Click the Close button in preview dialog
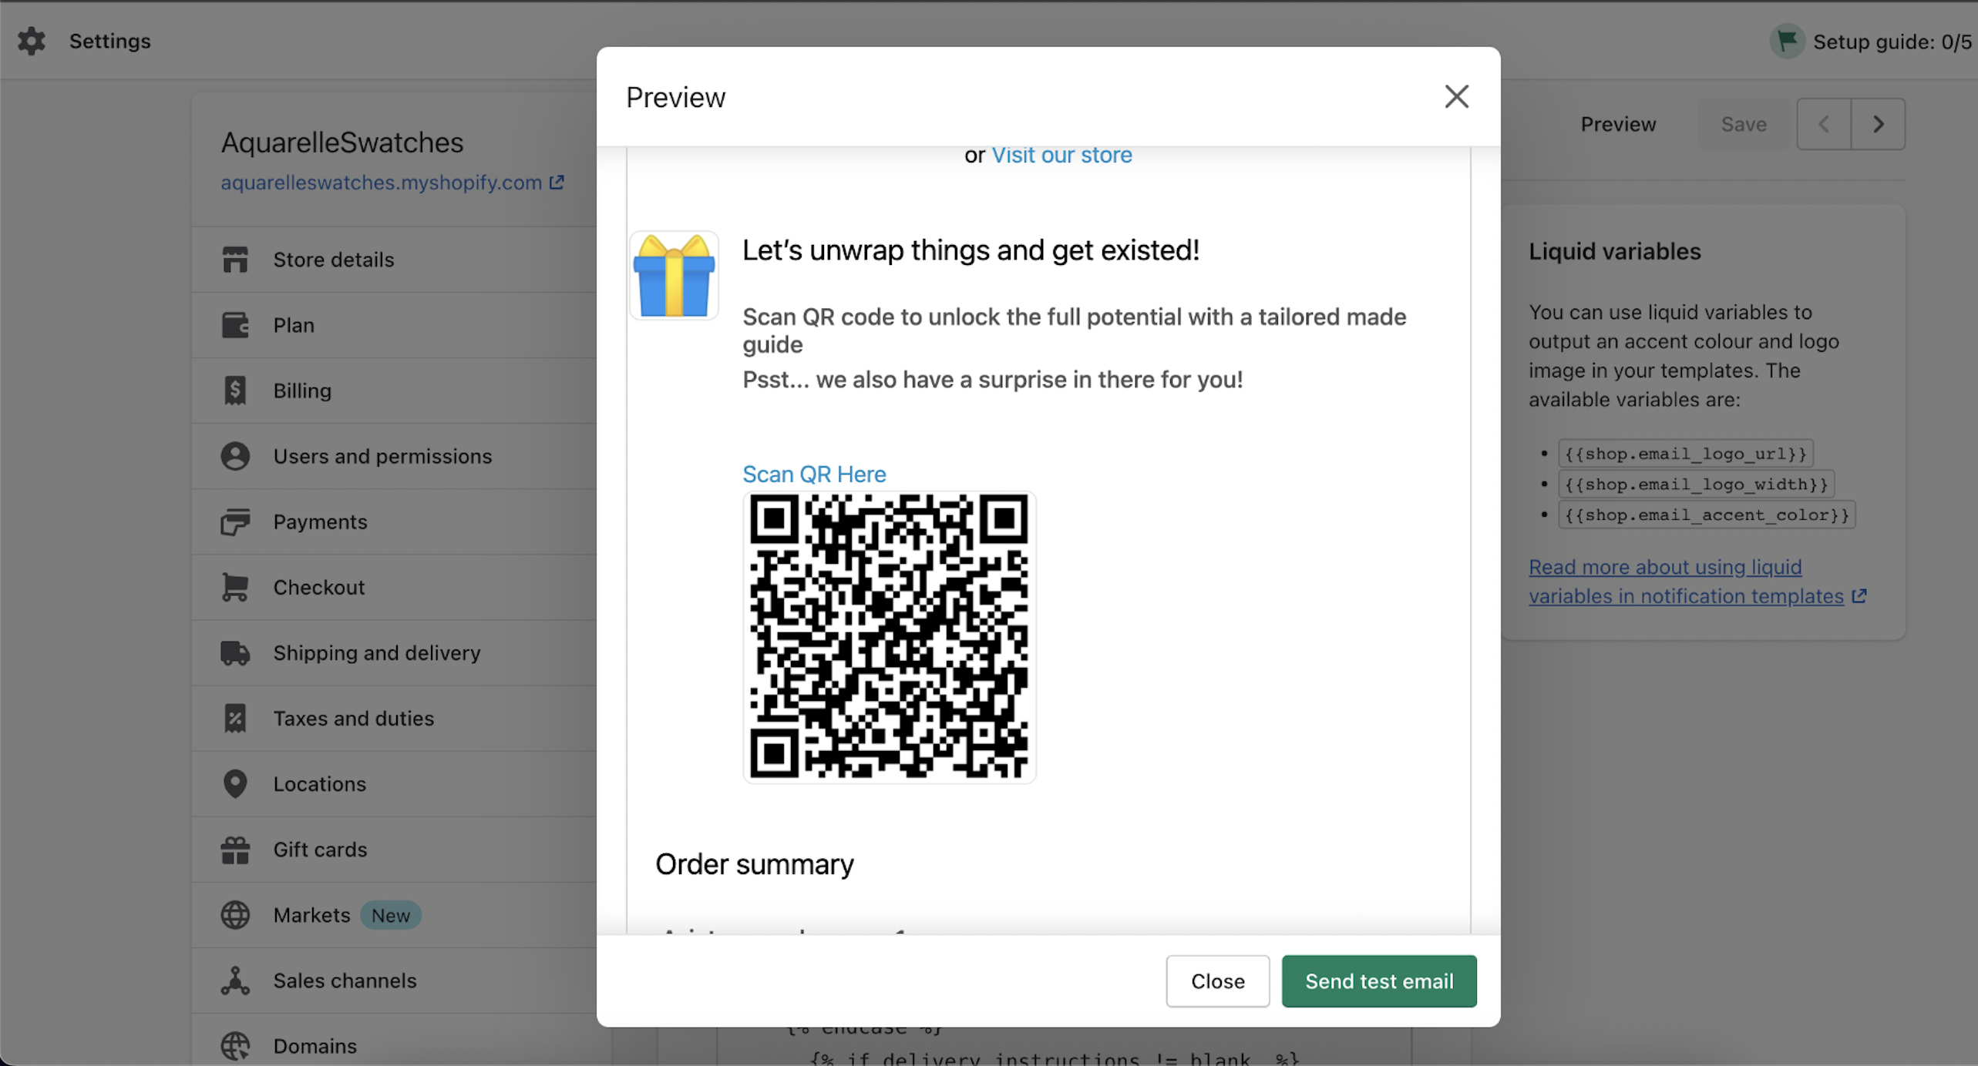 click(1217, 981)
